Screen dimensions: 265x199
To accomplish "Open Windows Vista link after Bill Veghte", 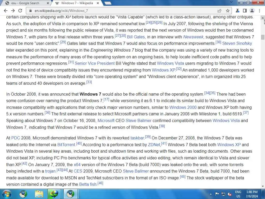I will pyautogui.click(x=170, y=63).
